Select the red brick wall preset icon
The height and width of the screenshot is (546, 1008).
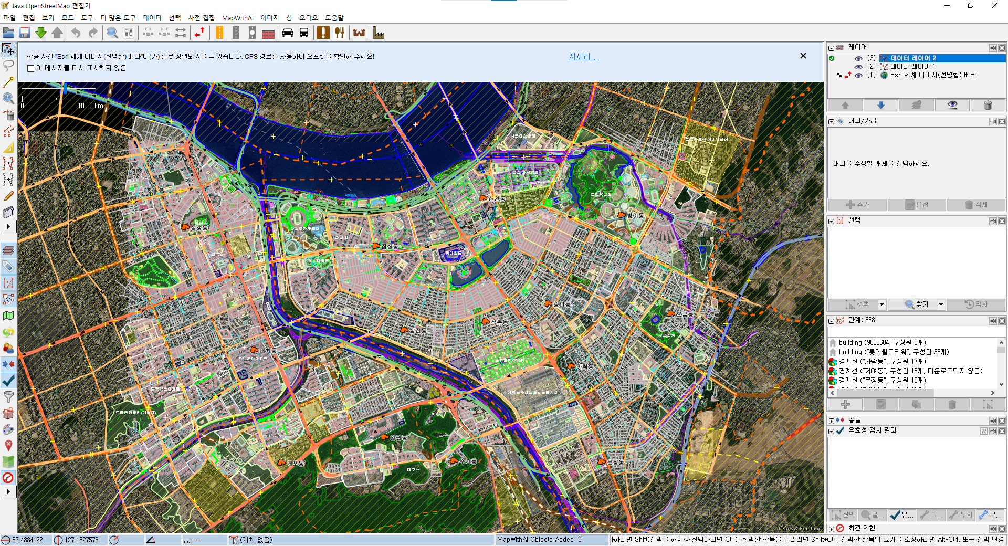tap(268, 33)
